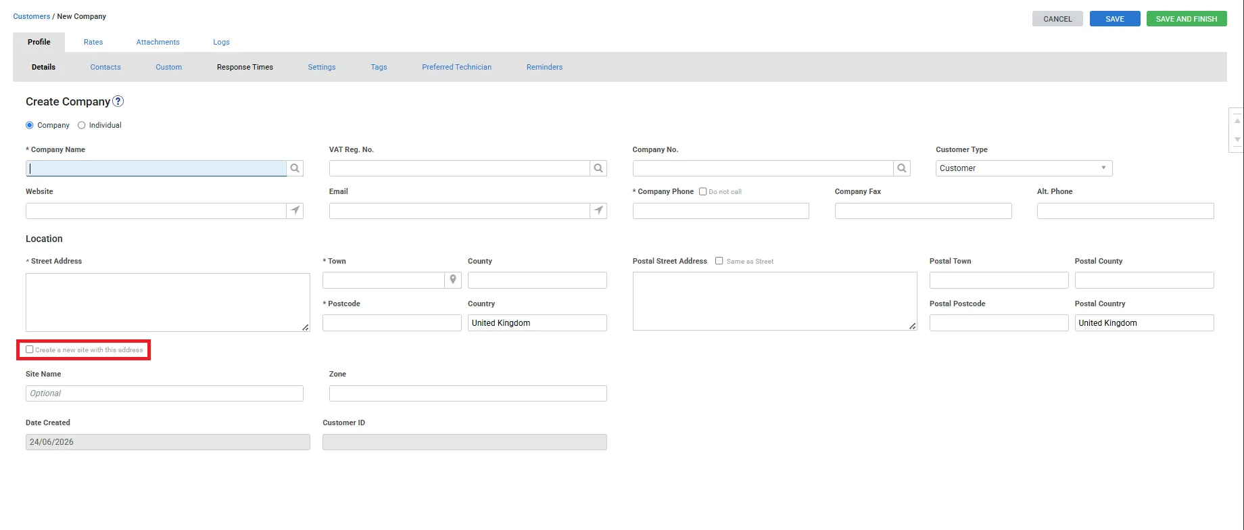Image resolution: width=1244 pixels, height=530 pixels.
Task: Click the Website navigate arrow icon
Action: pyautogui.click(x=295, y=211)
